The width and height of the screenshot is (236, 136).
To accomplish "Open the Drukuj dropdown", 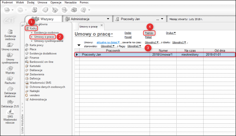I will click(x=171, y=33).
